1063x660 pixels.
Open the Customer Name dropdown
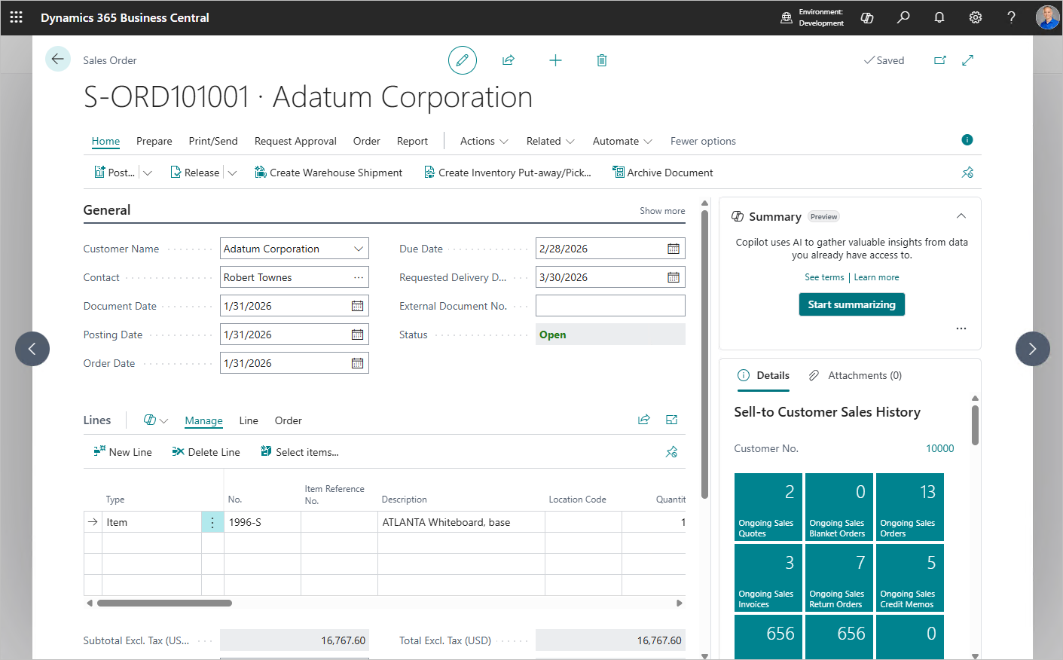(x=359, y=249)
